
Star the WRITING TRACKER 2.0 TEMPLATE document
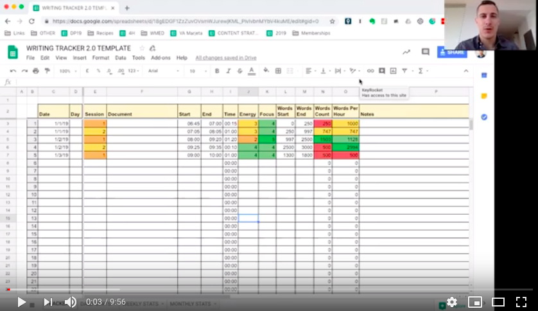pyautogui.click(x=142, y=48)
